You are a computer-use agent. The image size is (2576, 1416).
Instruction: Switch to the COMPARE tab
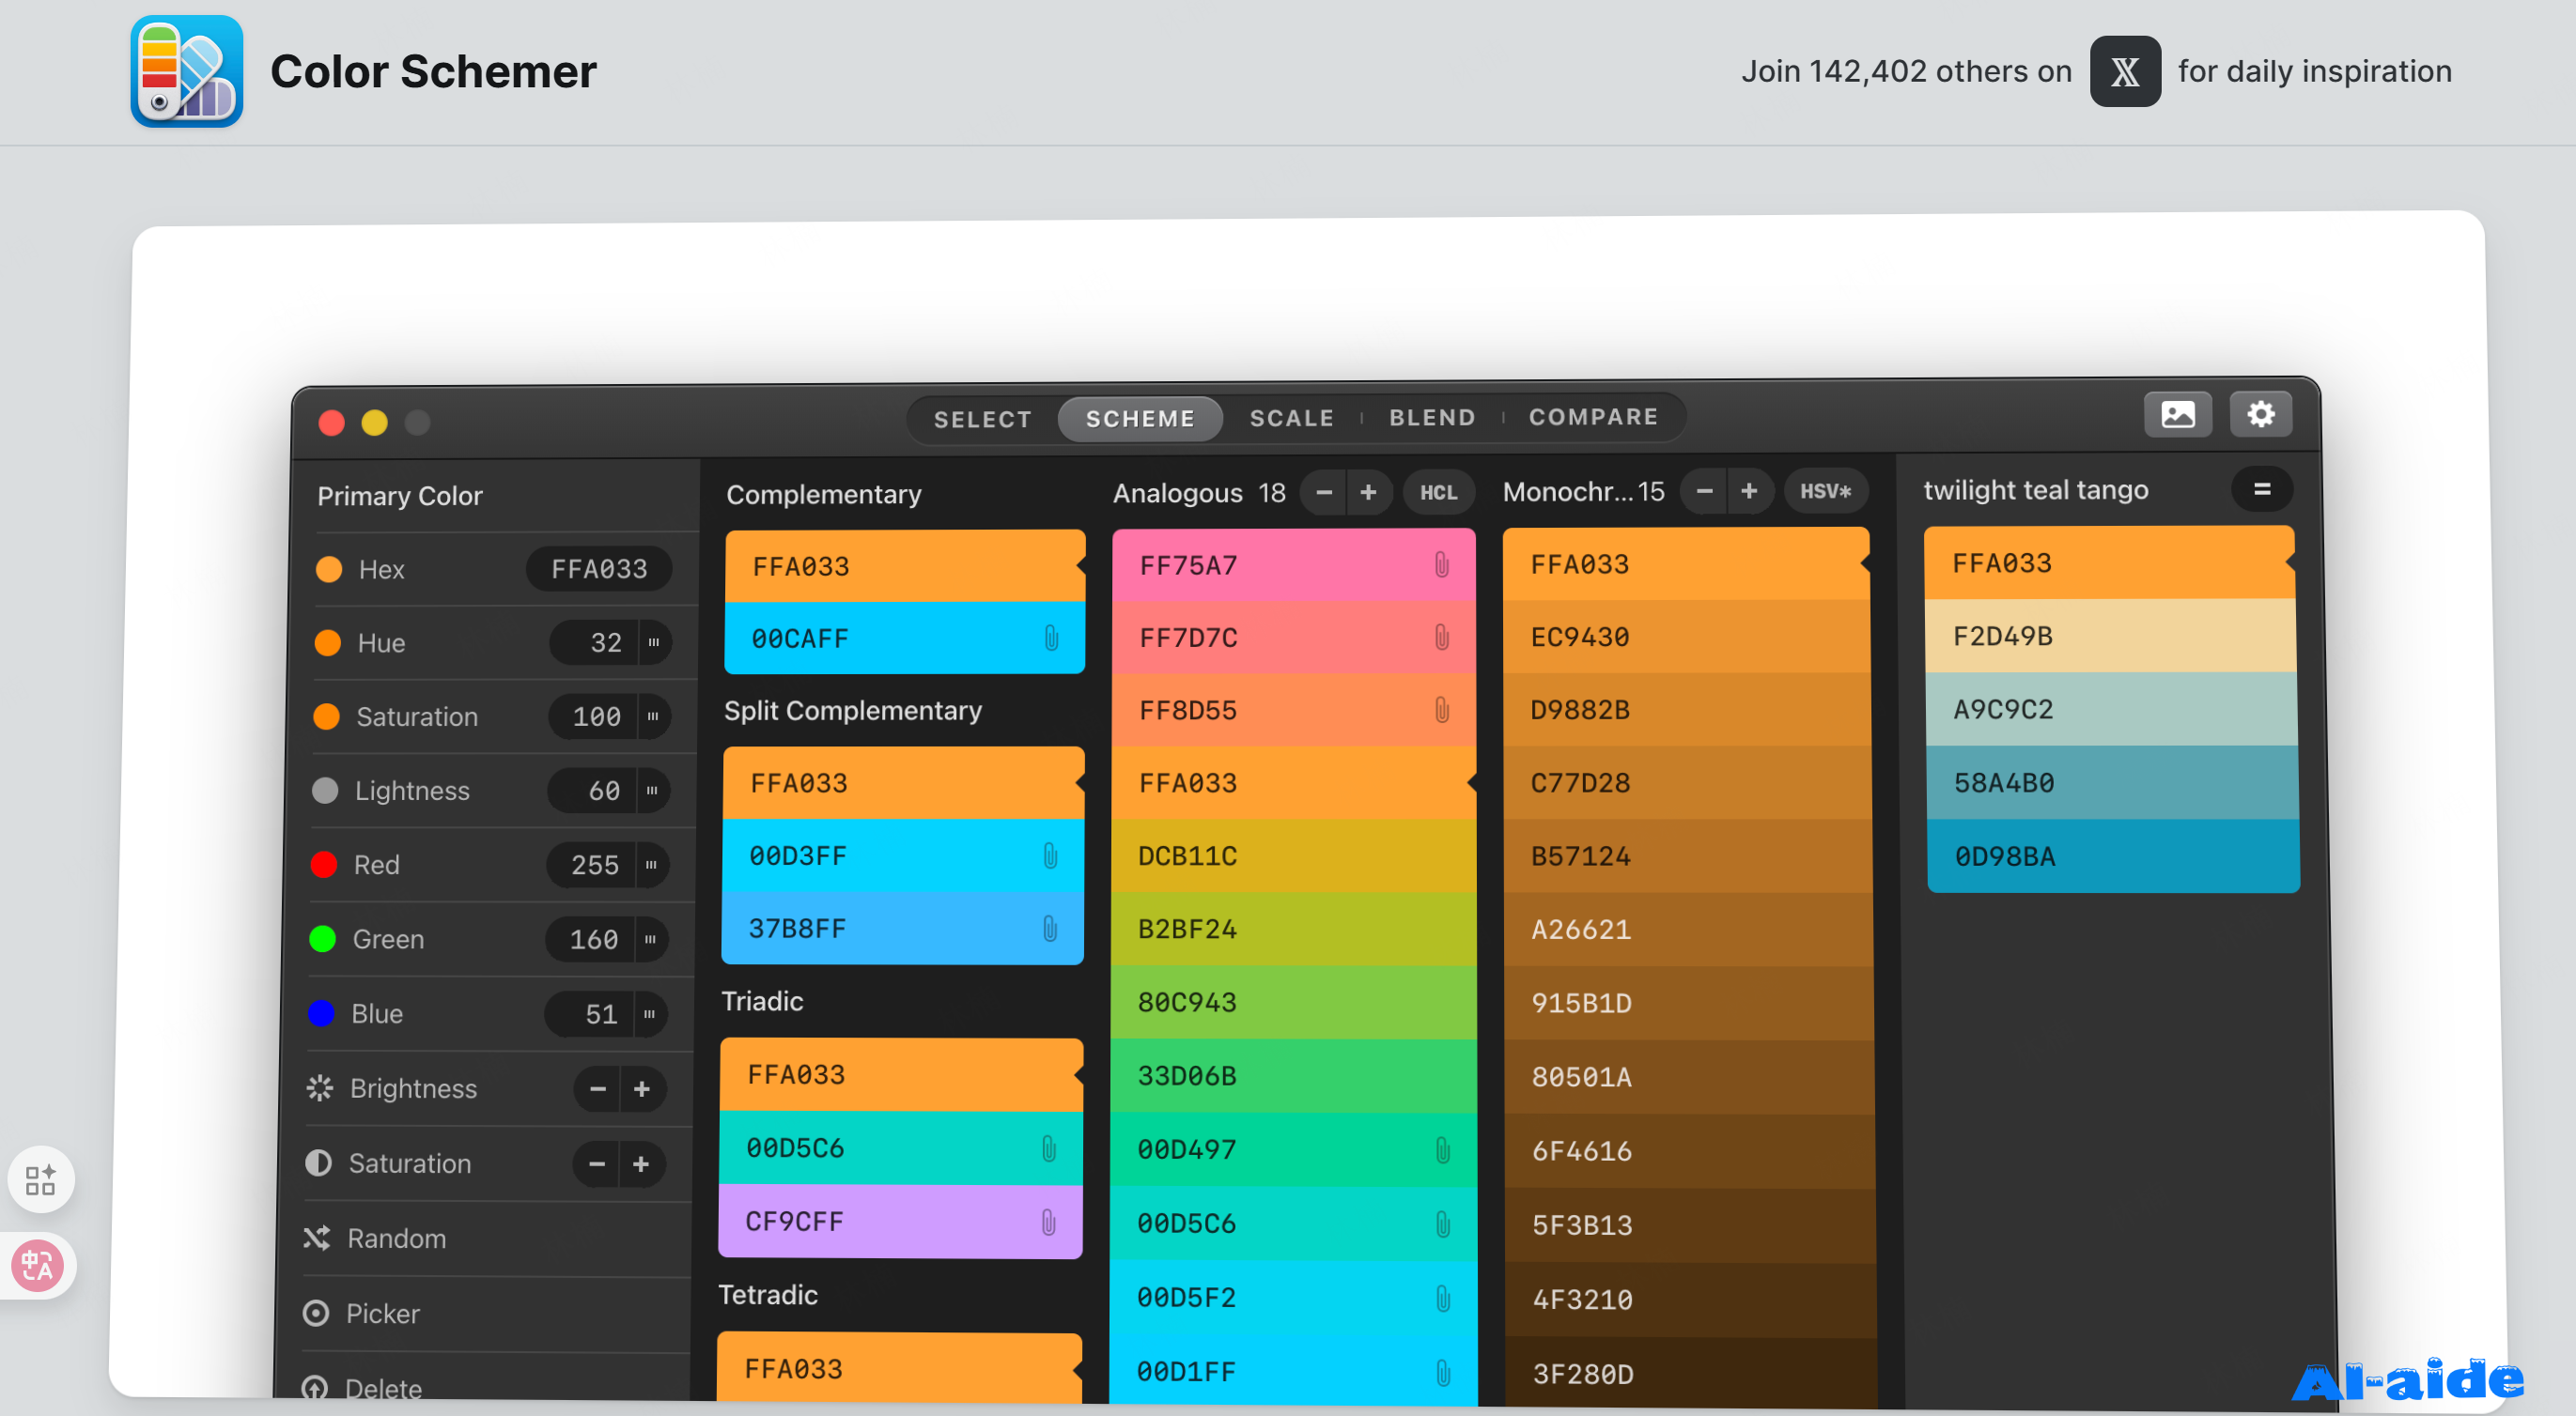(1593, 417)
